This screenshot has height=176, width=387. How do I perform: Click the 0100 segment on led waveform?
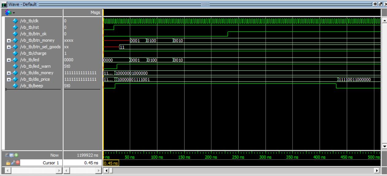coord(160,60)
